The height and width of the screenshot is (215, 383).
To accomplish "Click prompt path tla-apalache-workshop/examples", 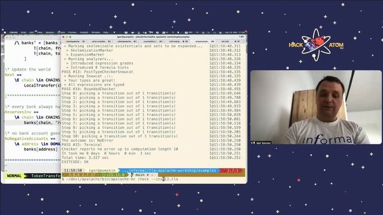I will [169, 170].
